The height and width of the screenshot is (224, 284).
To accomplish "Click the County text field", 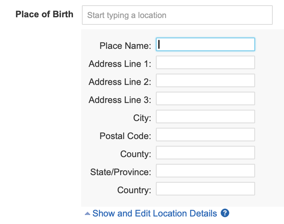I will tap(205, 153).
